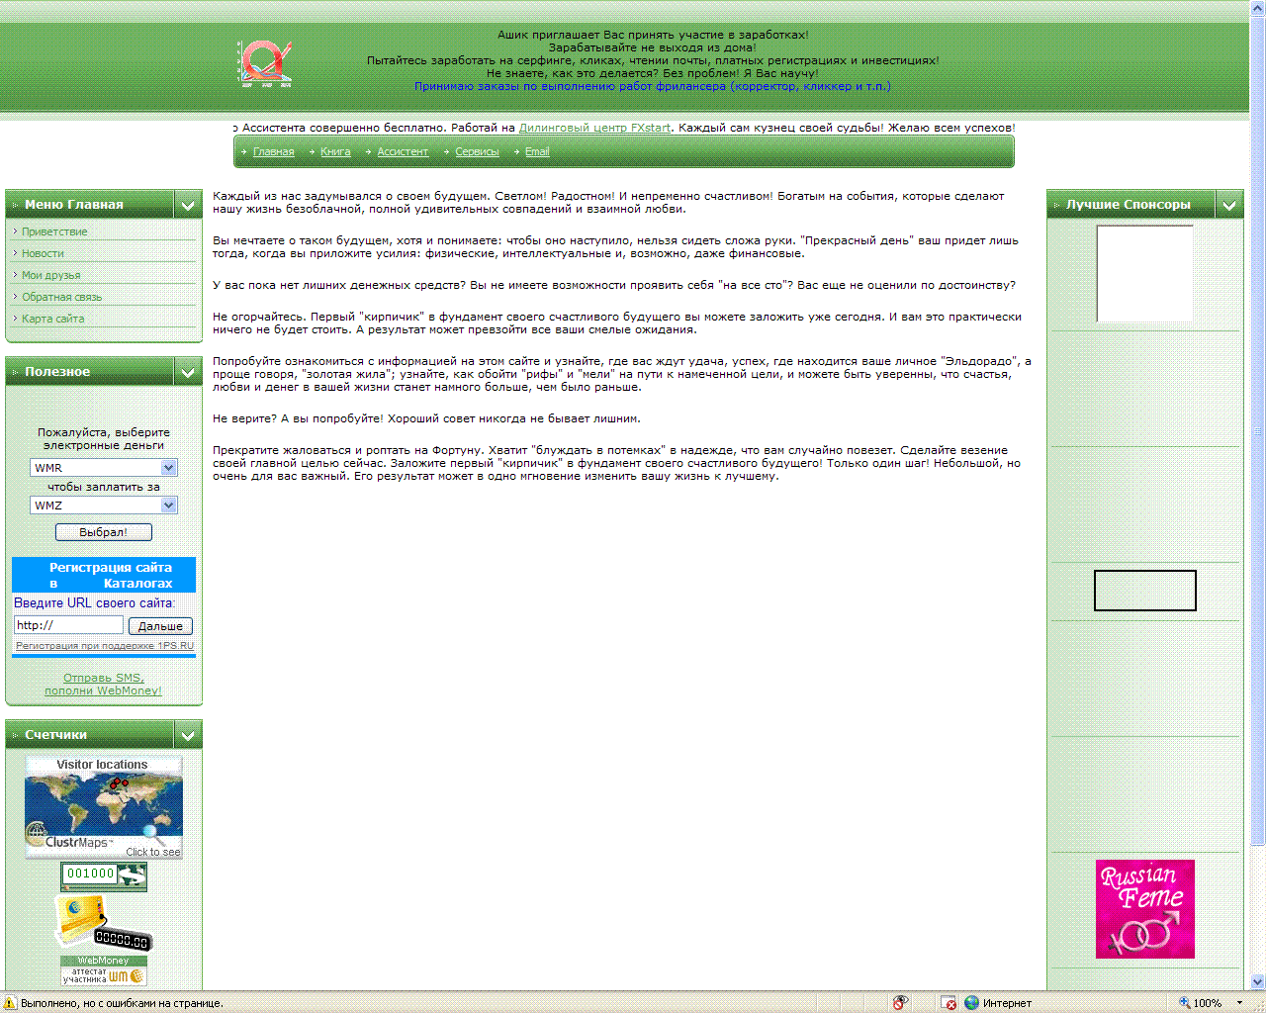
Task: Open the Дилинговый центр FXstart link
Action: coord(594,128)
